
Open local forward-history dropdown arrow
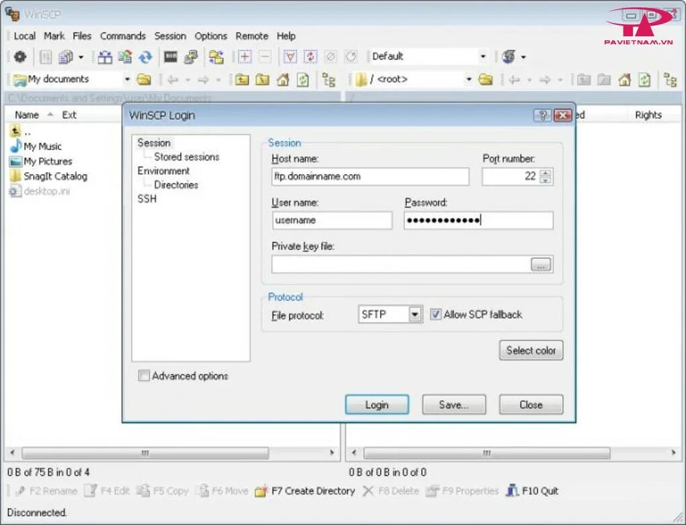[219, 80]
